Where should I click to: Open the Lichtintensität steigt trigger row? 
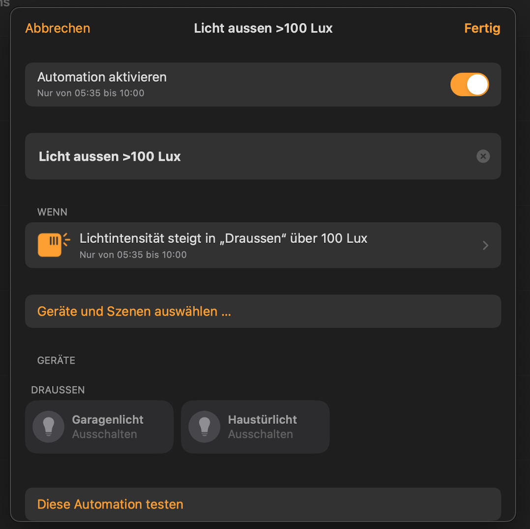click(224, 238)
